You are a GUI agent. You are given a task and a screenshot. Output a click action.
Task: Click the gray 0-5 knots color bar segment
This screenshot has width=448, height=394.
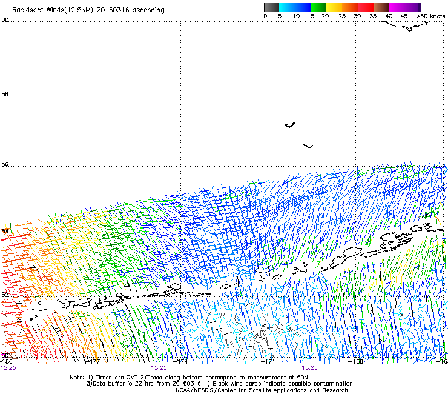tap(271, 7)
